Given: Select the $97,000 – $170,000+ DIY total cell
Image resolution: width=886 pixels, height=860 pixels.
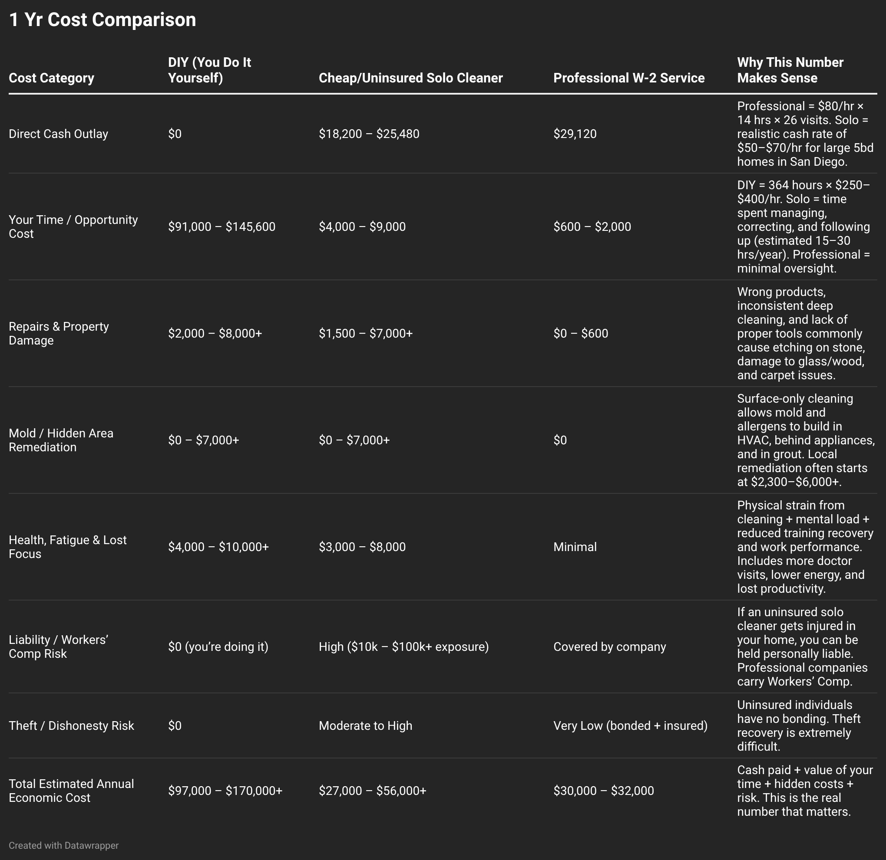Looking at the screenshot, I should 225,791.
